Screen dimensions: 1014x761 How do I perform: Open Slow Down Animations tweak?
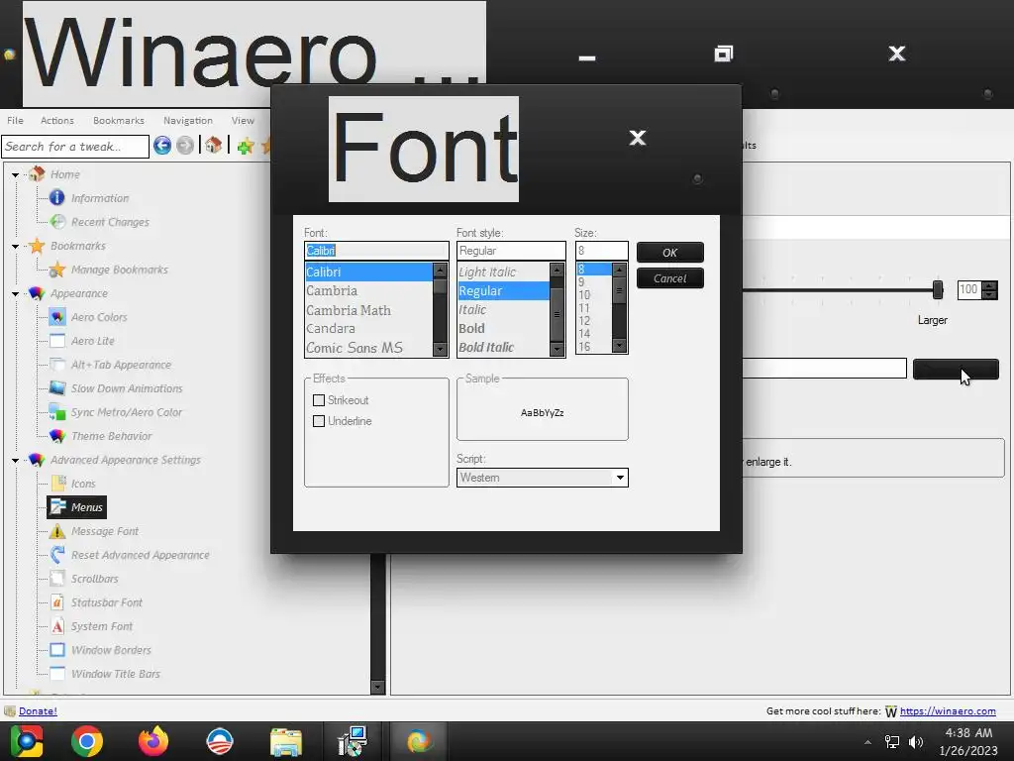(127, 388)
